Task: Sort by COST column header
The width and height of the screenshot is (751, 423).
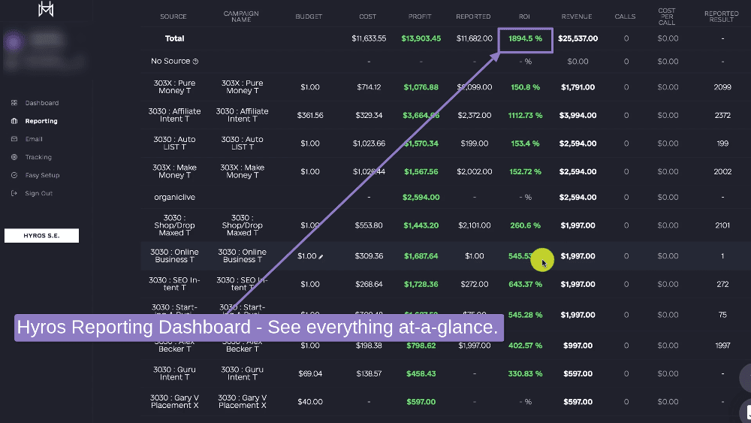Action: (x=368, y=17)
